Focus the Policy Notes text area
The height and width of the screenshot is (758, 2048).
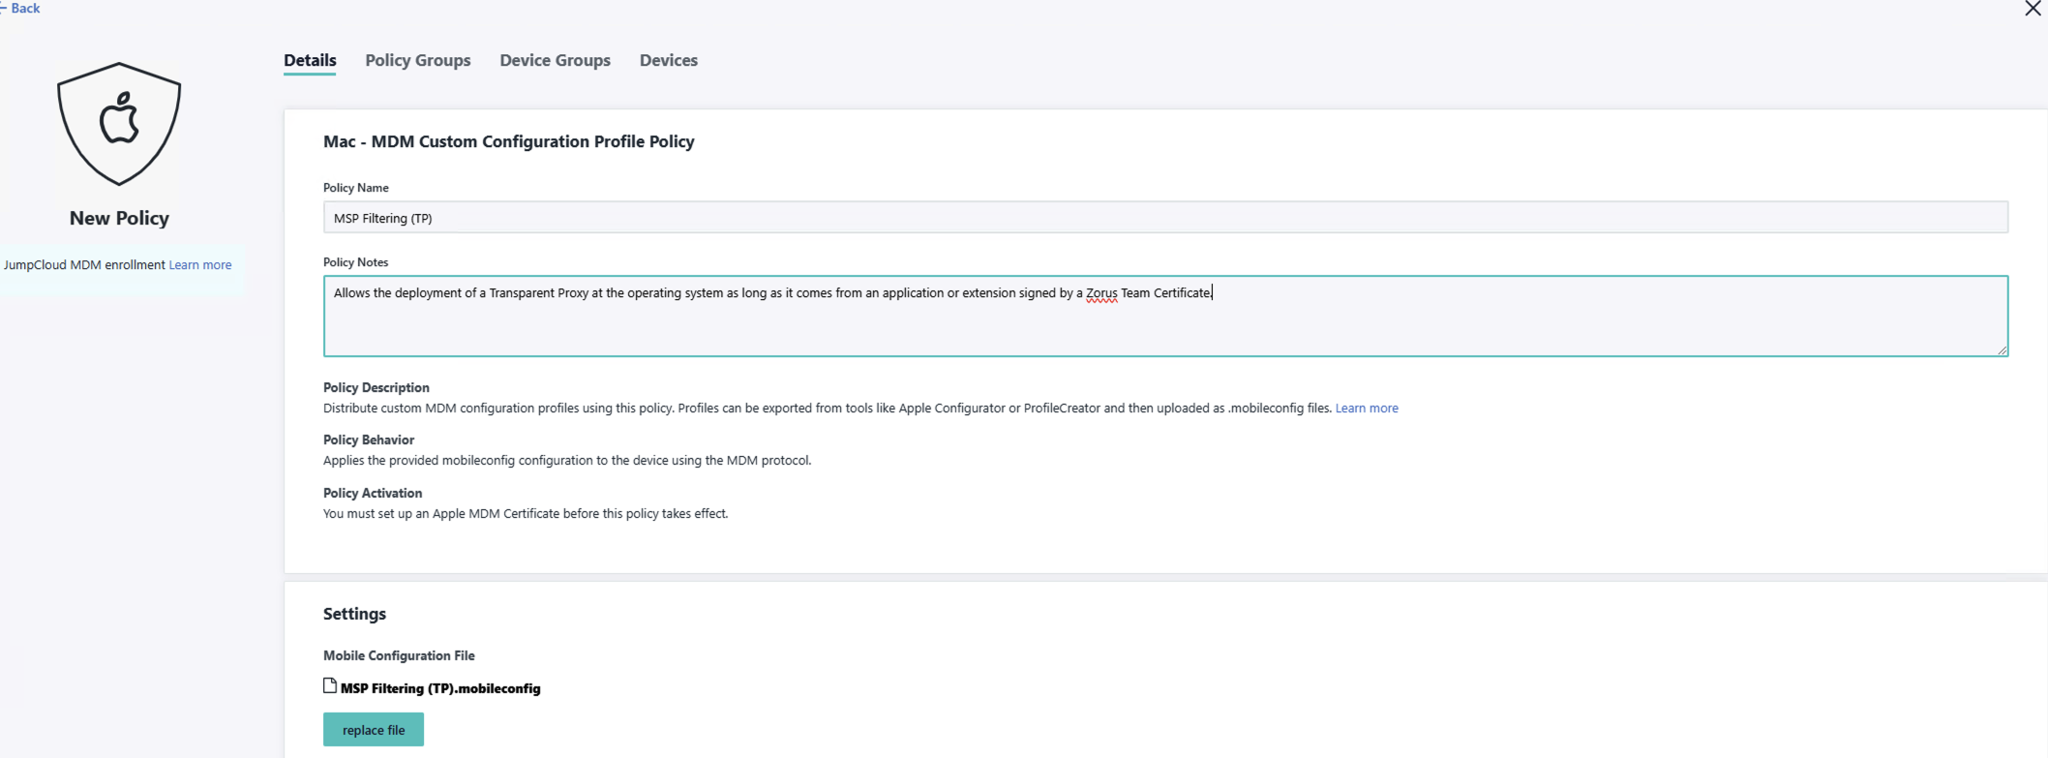point(1165,316)
